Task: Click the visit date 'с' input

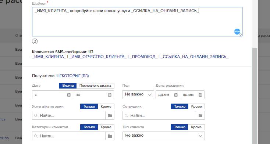Action: 53,95
